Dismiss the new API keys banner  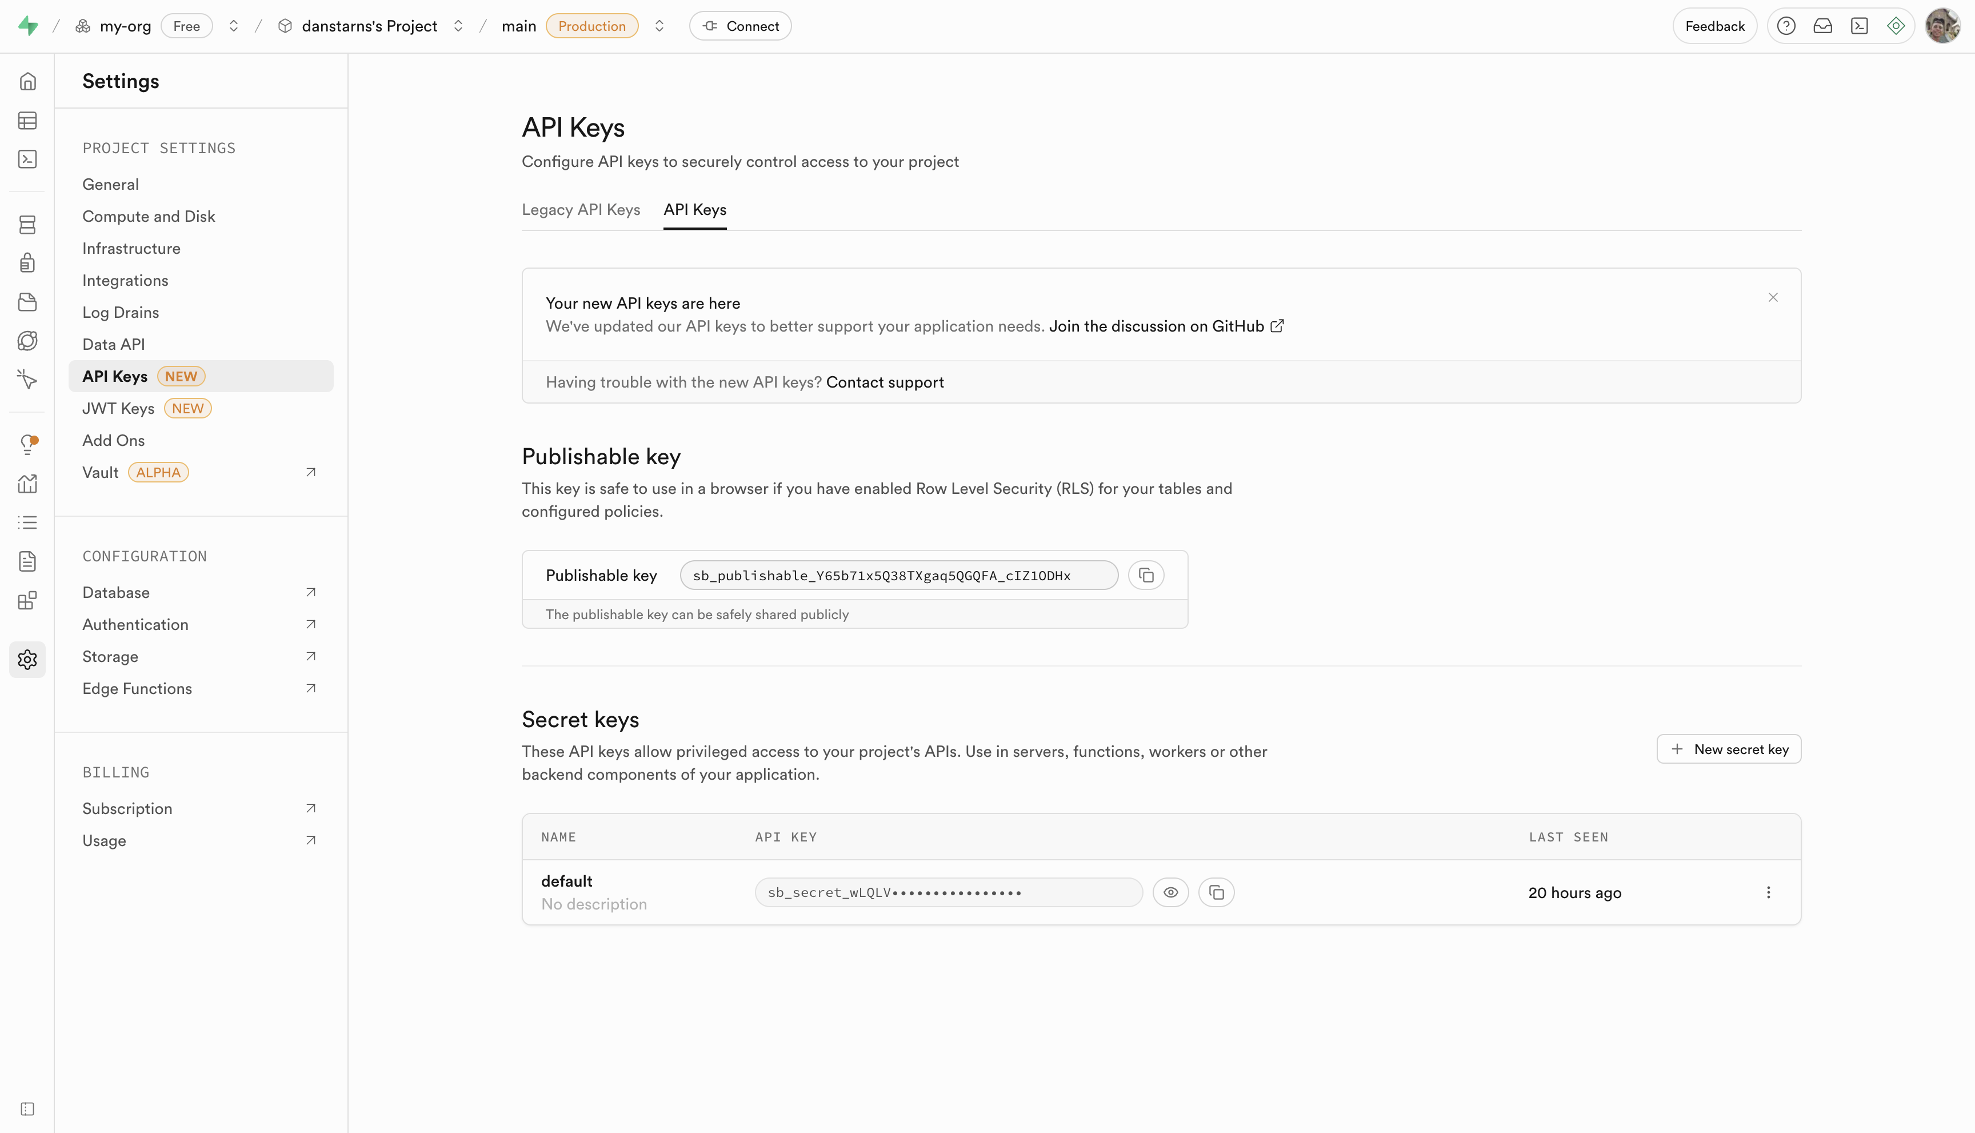click(1773, 297)
